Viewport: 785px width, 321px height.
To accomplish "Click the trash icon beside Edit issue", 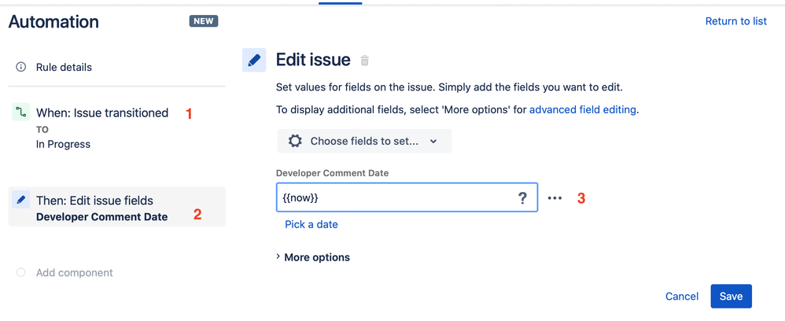I will pyautogui.click(x=365, y=61).
